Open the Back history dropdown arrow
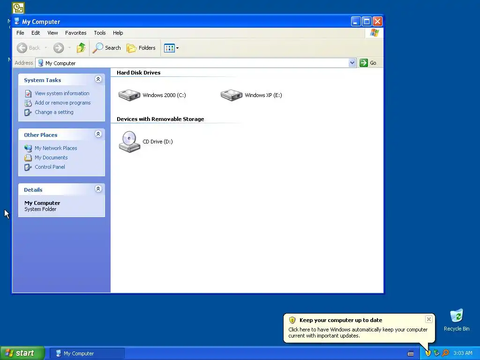This screenshot has width=480, height=360. pos(46,48)
